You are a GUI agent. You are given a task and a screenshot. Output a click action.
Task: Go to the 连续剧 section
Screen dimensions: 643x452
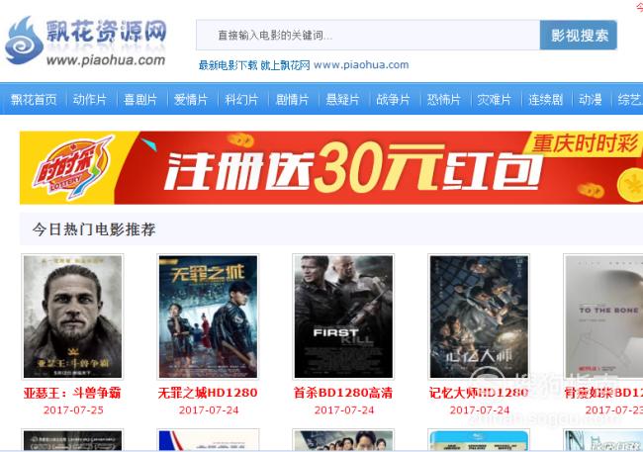(545, 99)
